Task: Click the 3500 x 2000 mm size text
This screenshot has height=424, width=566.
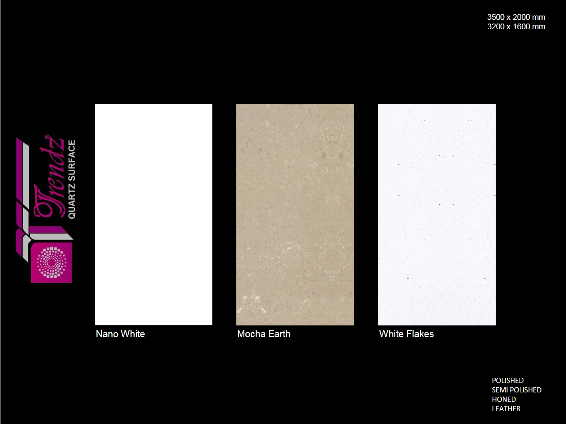Action: tap(516, 17)
